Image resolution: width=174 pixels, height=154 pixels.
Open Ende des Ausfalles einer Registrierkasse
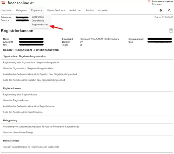23,112
